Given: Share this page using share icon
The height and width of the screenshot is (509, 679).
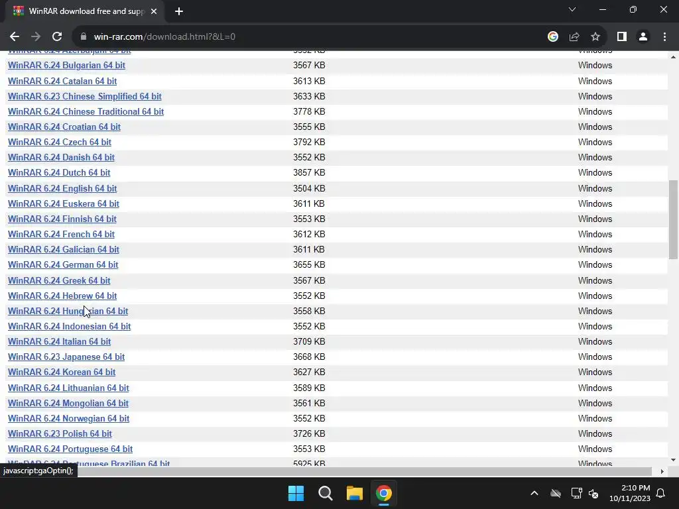Looking at the screenshot, I should (x=574, y=37).
